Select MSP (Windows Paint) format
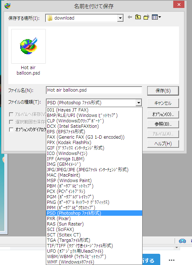Image resolution: width=192 pixels, height=265 pixels. click(x=94, y=181)
